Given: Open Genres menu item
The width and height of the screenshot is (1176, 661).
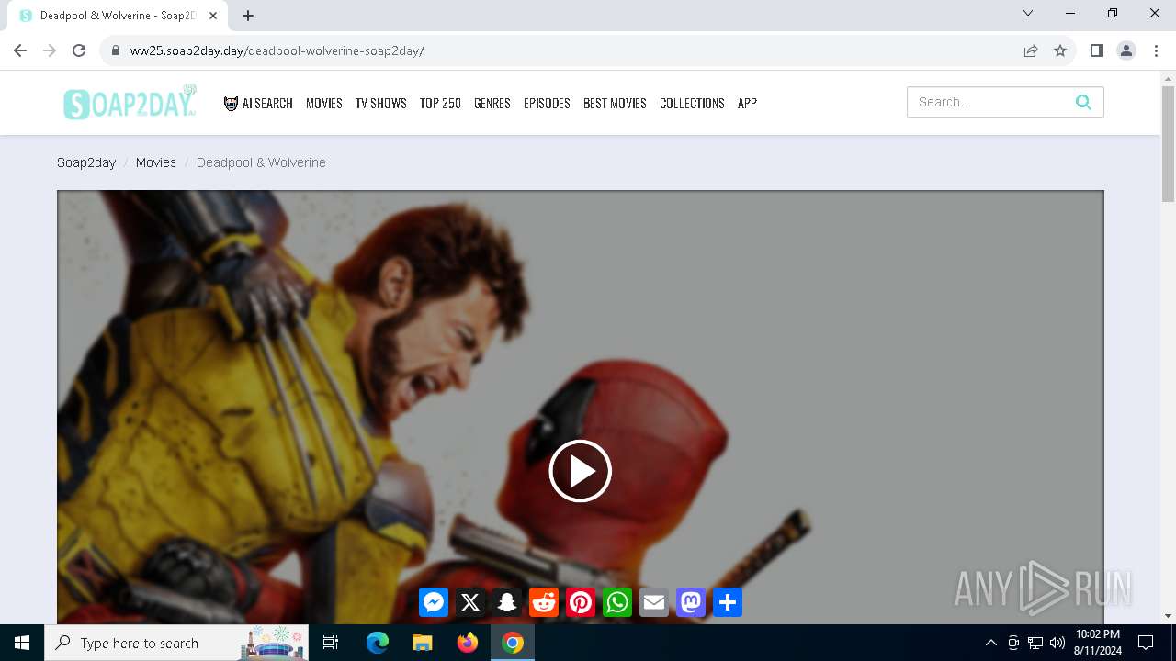Looking at the screenshot, I should pos(492,103).
